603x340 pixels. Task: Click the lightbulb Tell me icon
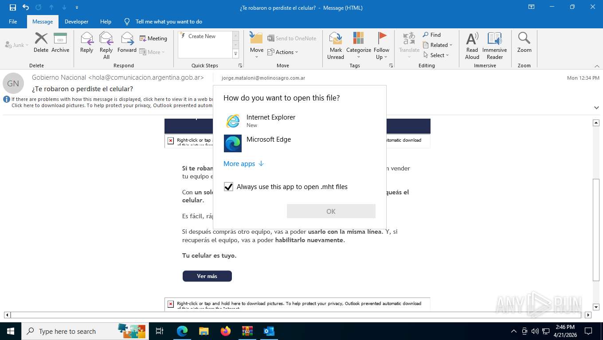[127, 22]
